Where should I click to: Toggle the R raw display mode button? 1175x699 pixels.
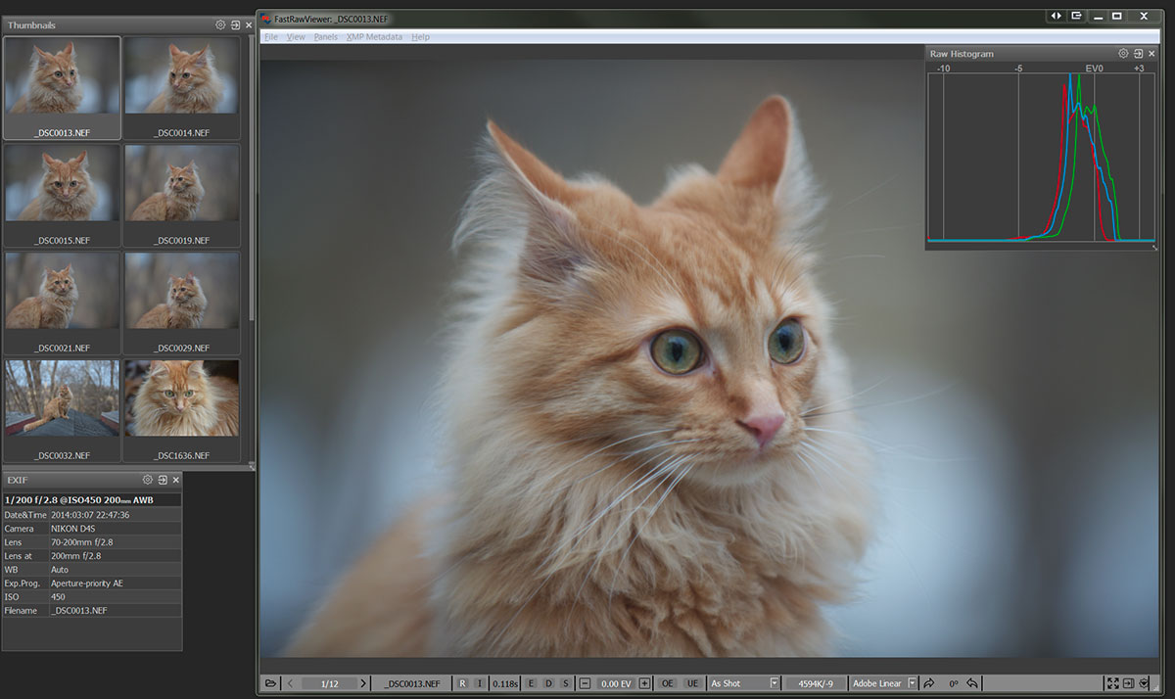tap(462, 683)
